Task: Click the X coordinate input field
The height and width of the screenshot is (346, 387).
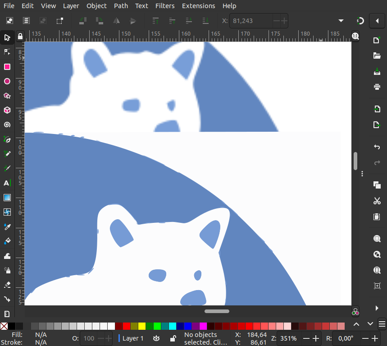Action: [251, 21]
